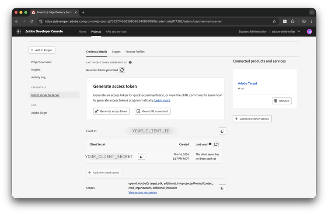Screen dimensions: 328x214
Task: Click the browser address bar
Action: click(x=153, y=21)
